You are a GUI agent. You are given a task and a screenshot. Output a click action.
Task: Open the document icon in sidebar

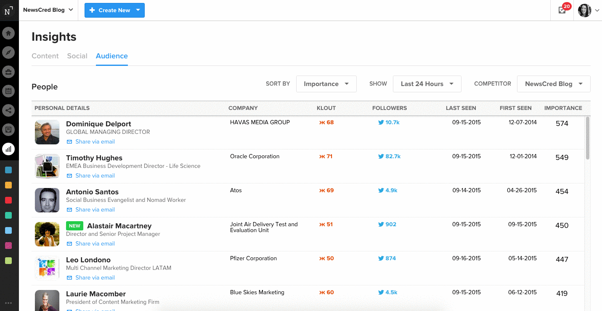click(8, 130)
